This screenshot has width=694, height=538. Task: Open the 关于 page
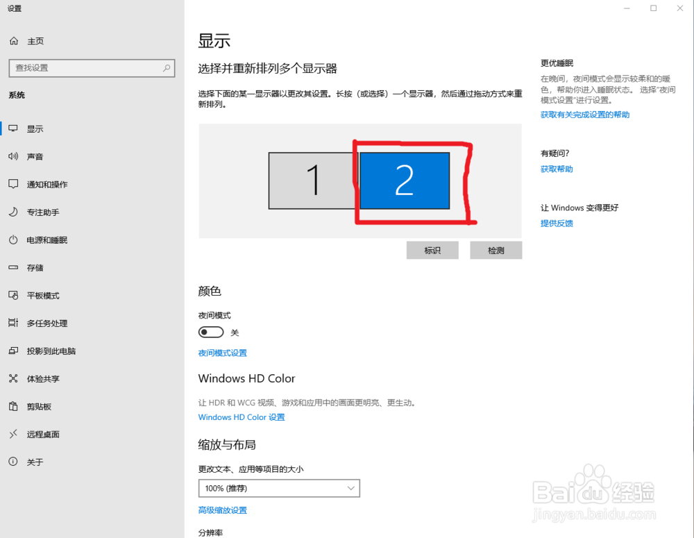coord(92,462)
